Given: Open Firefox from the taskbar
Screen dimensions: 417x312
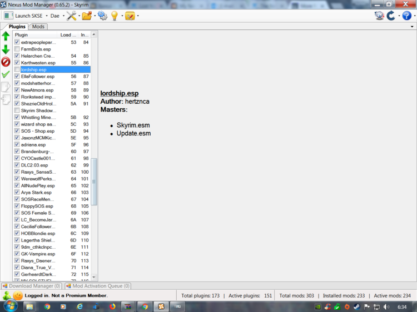Looking at the screenshot, I should [x=112, y=306].
